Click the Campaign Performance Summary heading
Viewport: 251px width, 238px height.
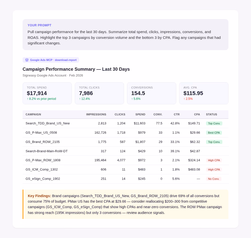pyautogui.click(x=76, y=69)
